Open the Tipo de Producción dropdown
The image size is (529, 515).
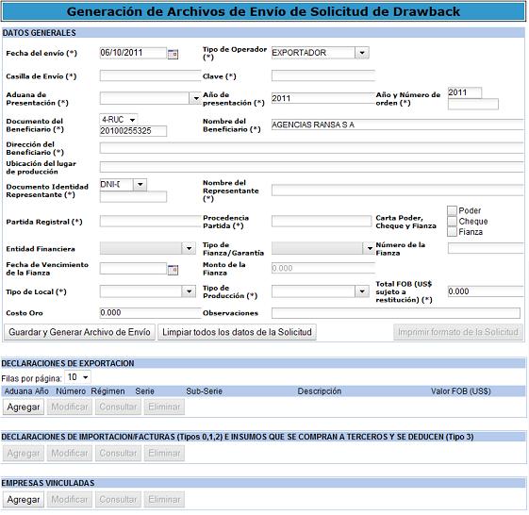362,291
